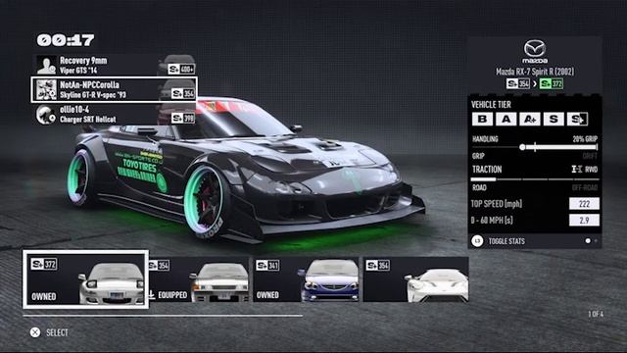Select the ollie10-4 Charger SRT Hellcat row
Image resolution: width=627 pixels, height=353 pixels.
[116, 115]
